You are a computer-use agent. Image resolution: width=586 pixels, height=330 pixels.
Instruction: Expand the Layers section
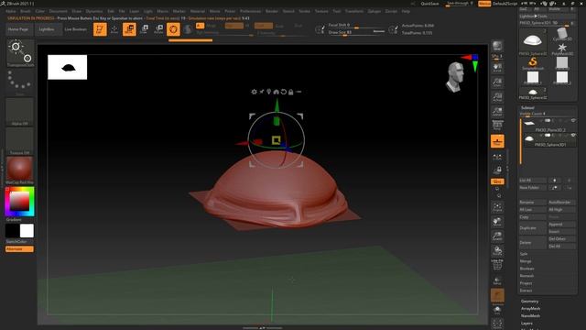526,324
